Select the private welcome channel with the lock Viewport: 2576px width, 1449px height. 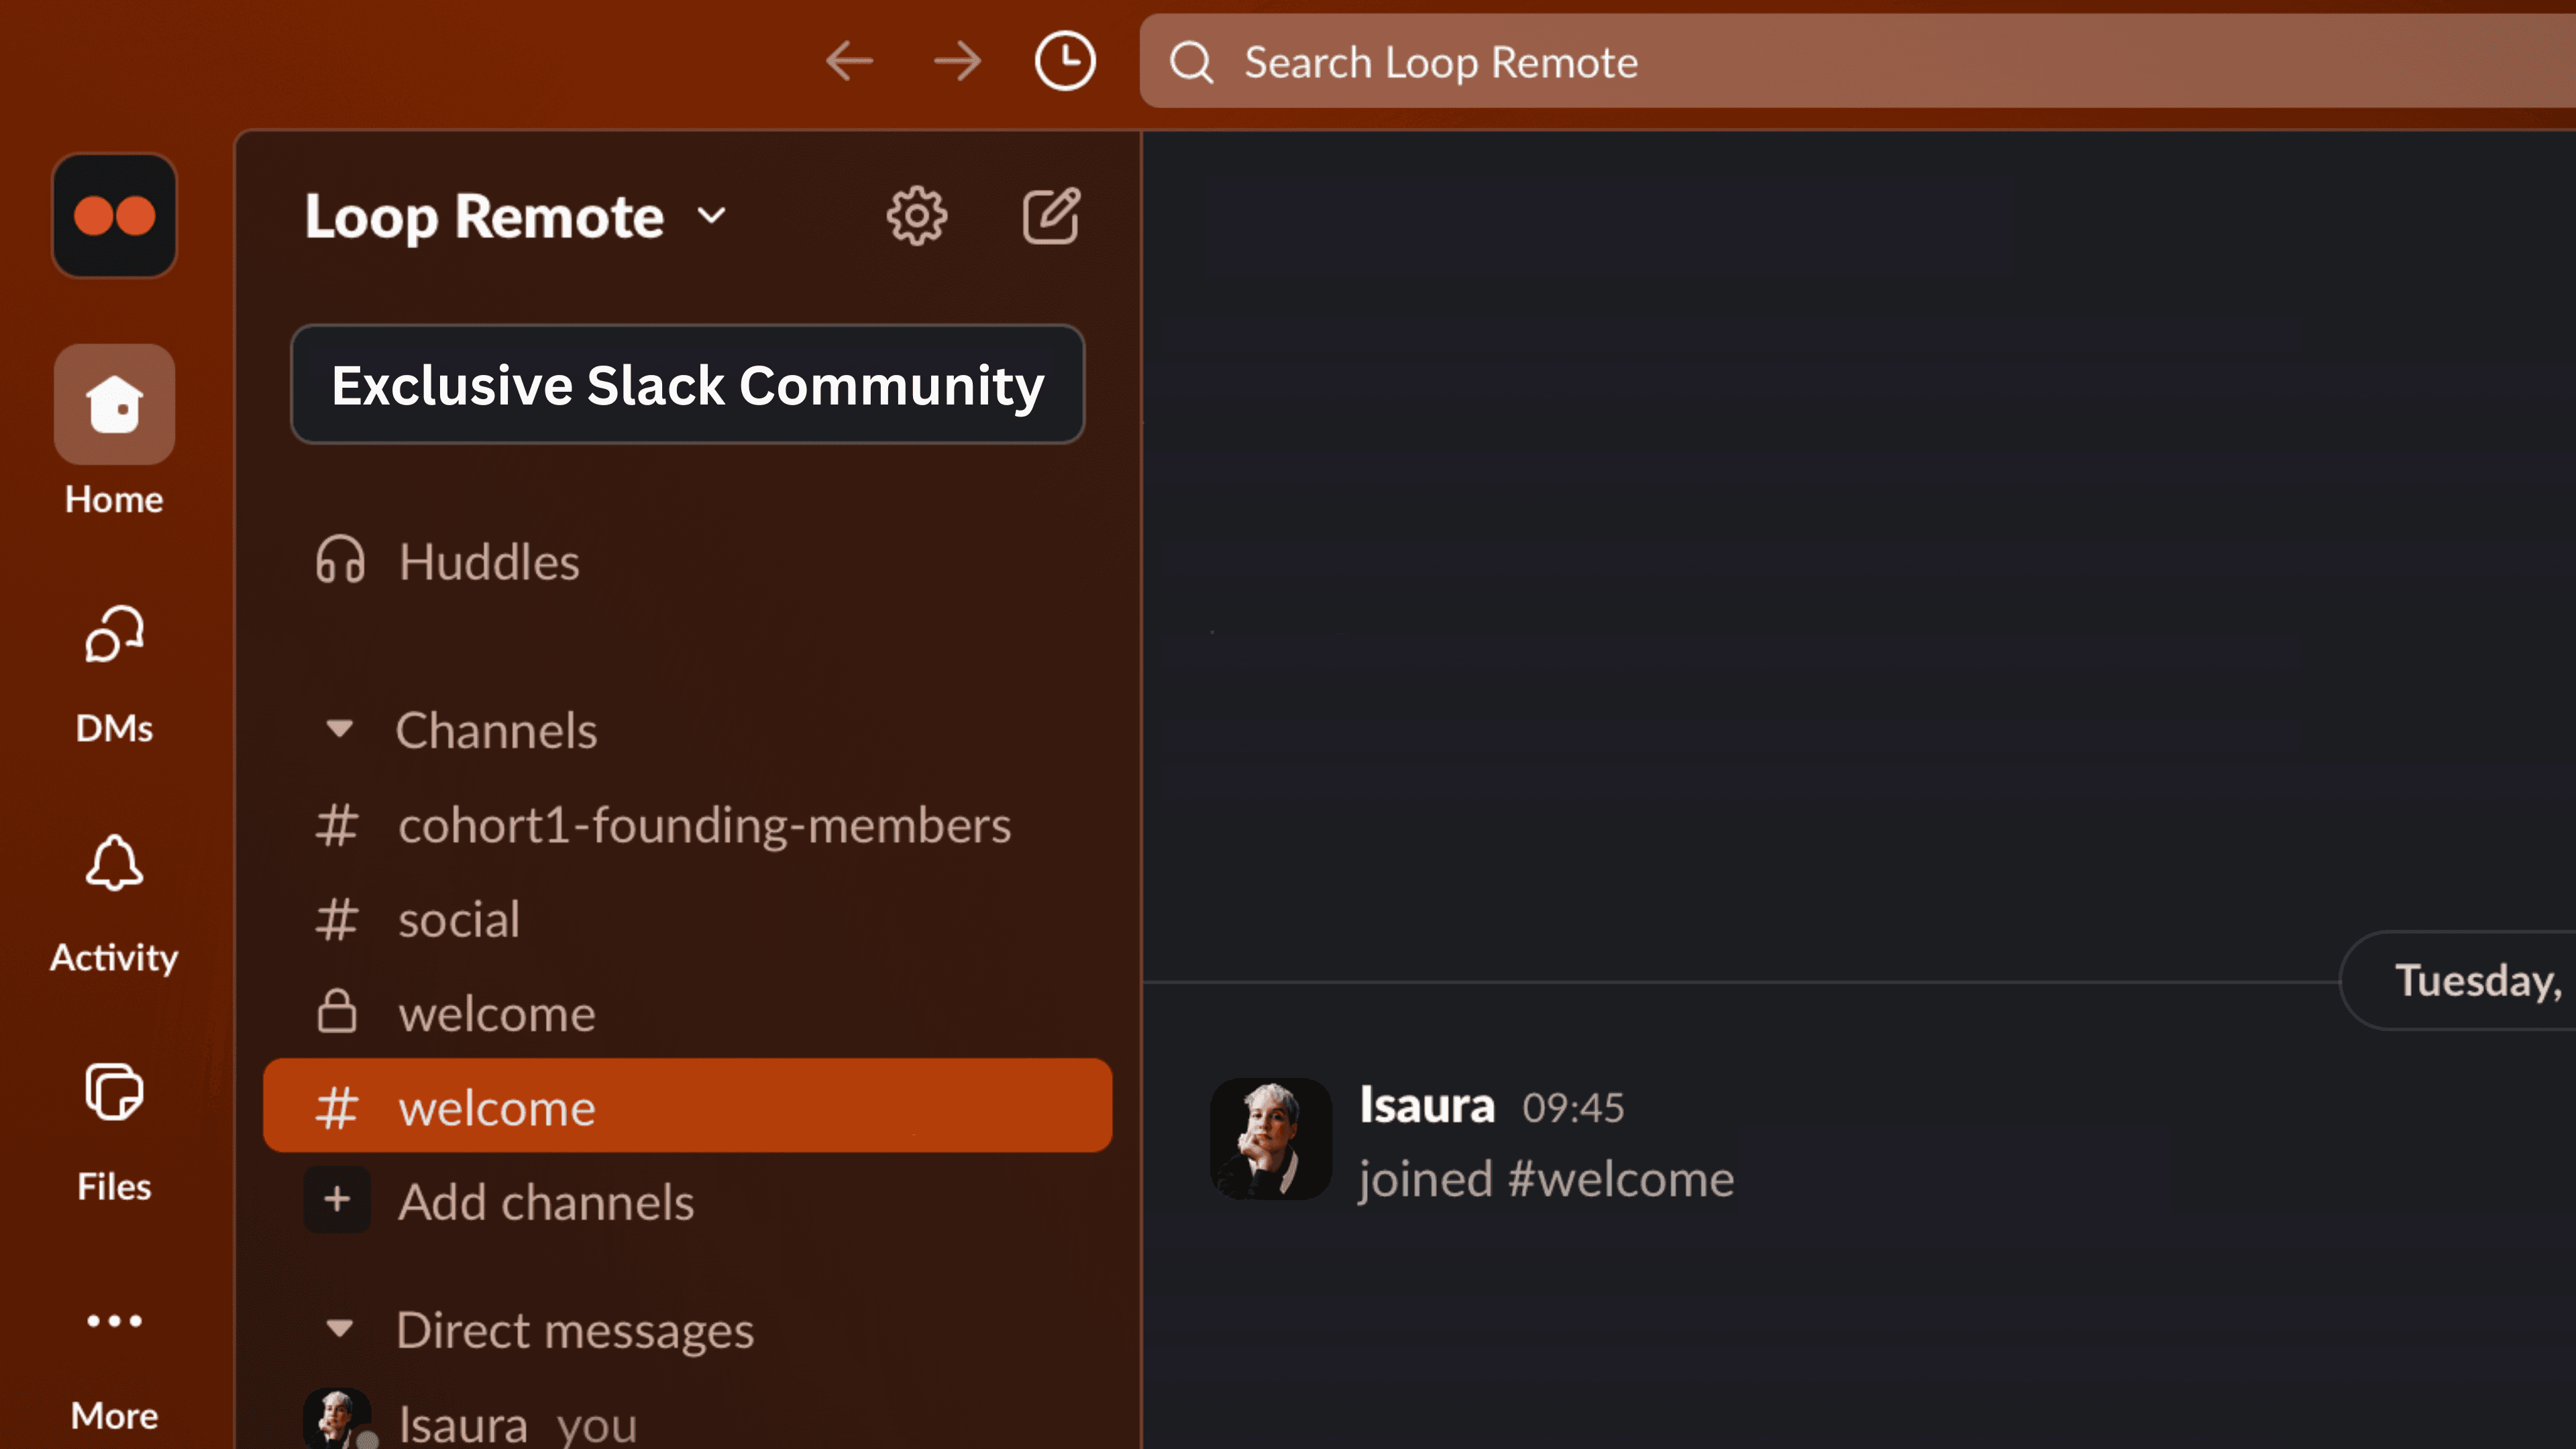(496, 1012)
